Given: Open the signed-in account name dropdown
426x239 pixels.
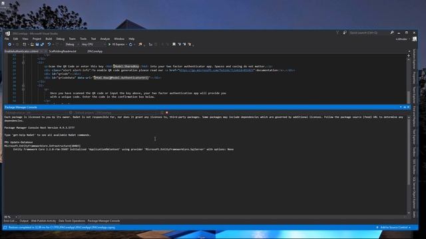Looking at the screenshot, I should tap(402, 39).
